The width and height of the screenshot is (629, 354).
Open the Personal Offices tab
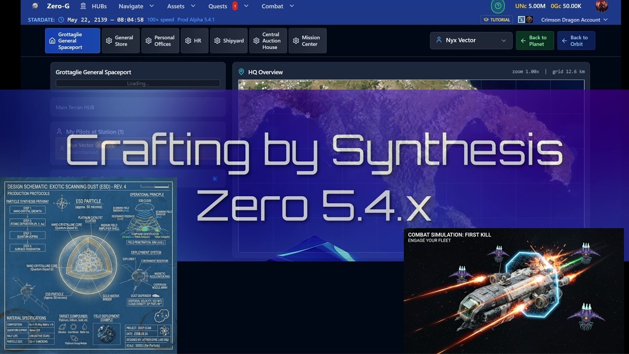160,41
